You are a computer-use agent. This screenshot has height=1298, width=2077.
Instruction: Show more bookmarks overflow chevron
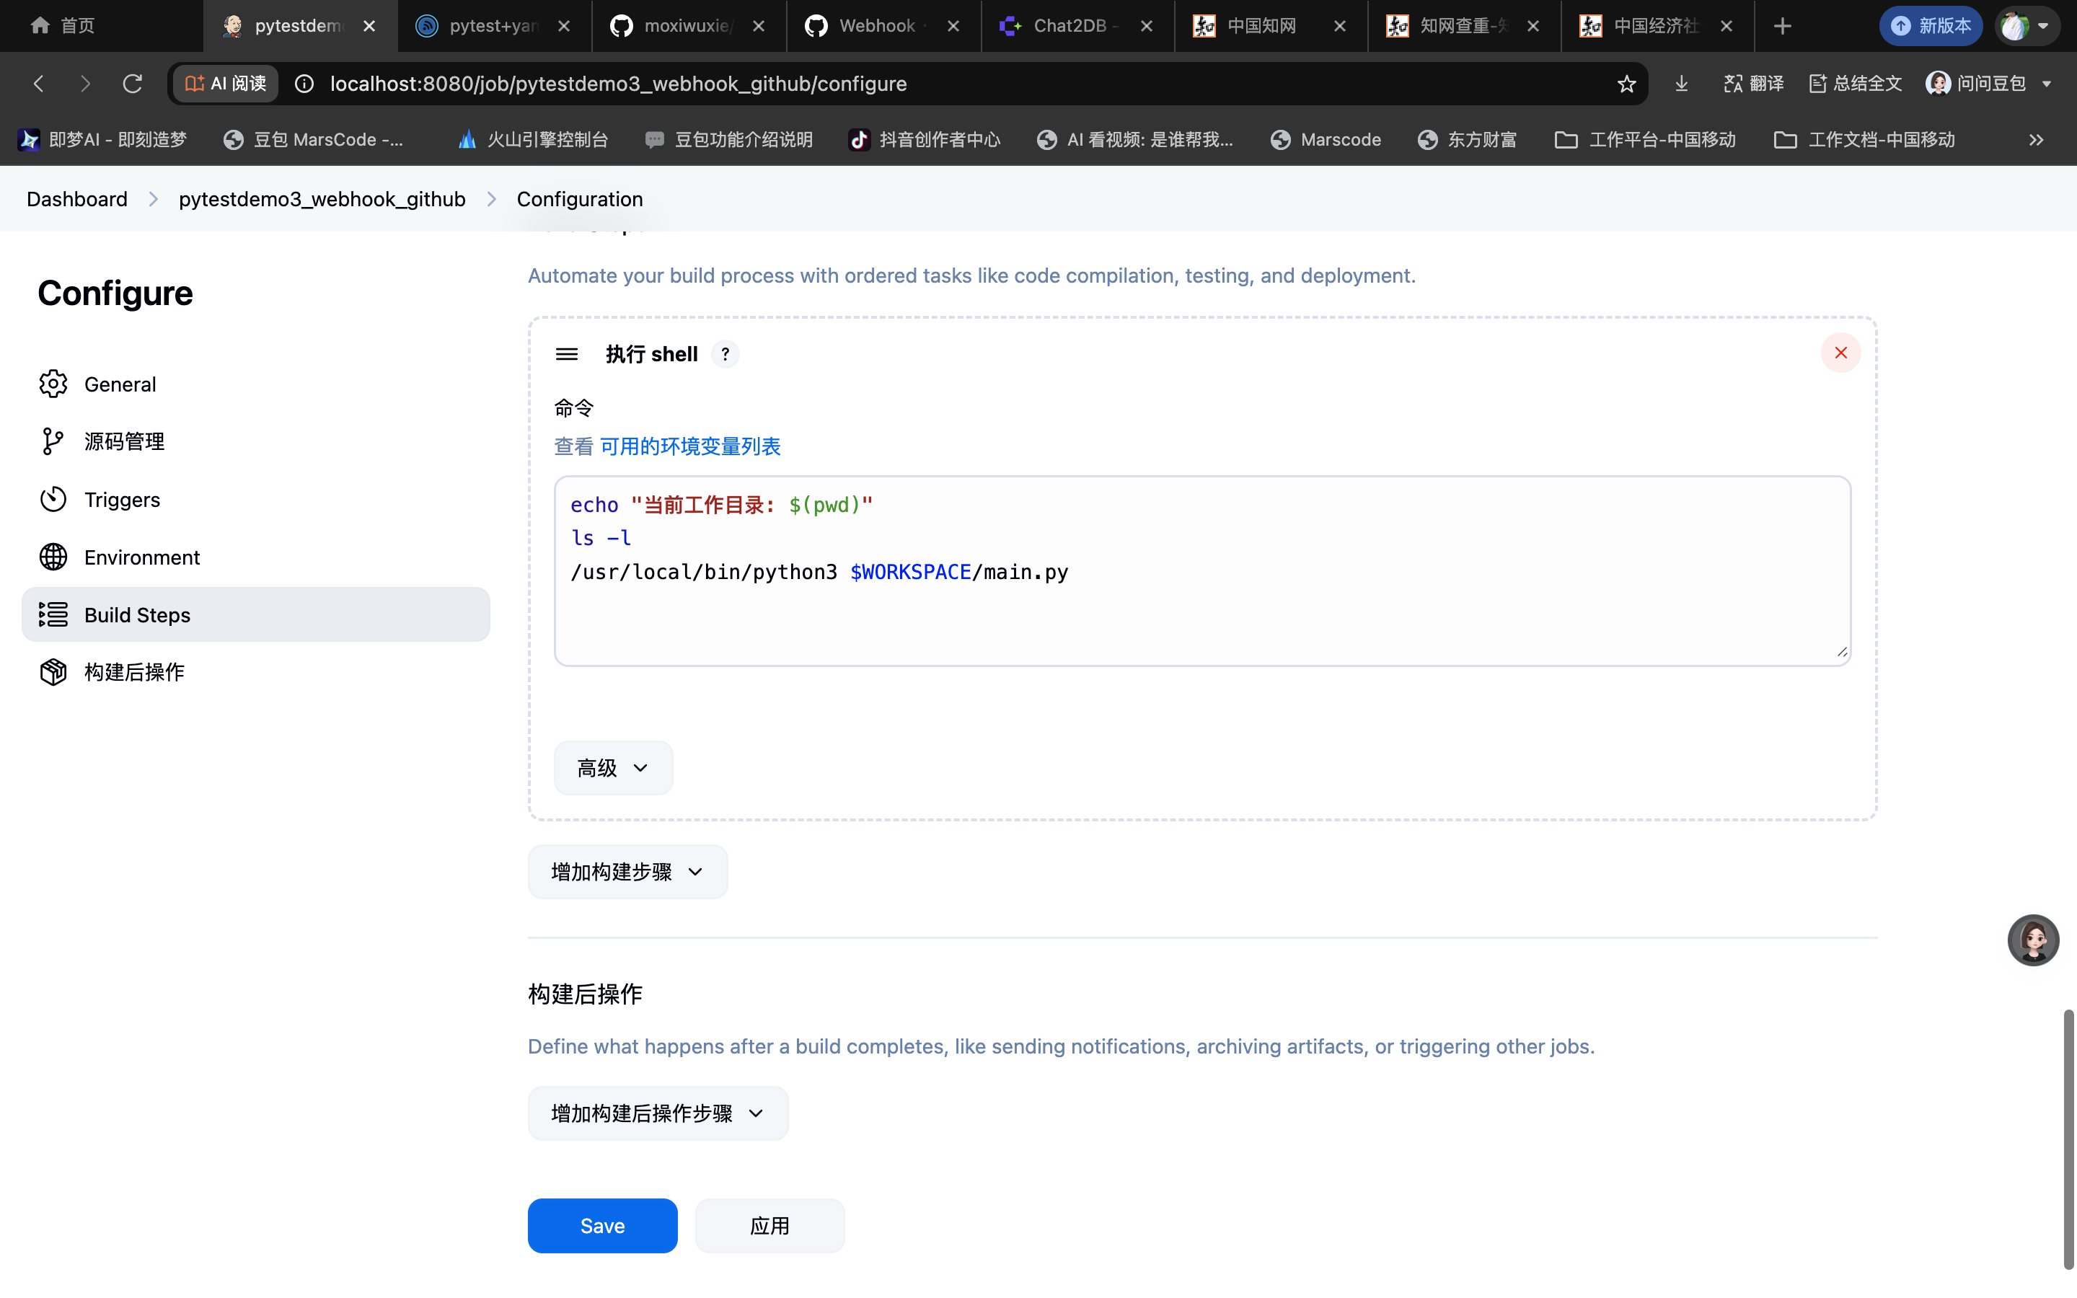pyautogui.click(x=2036, y=140)
